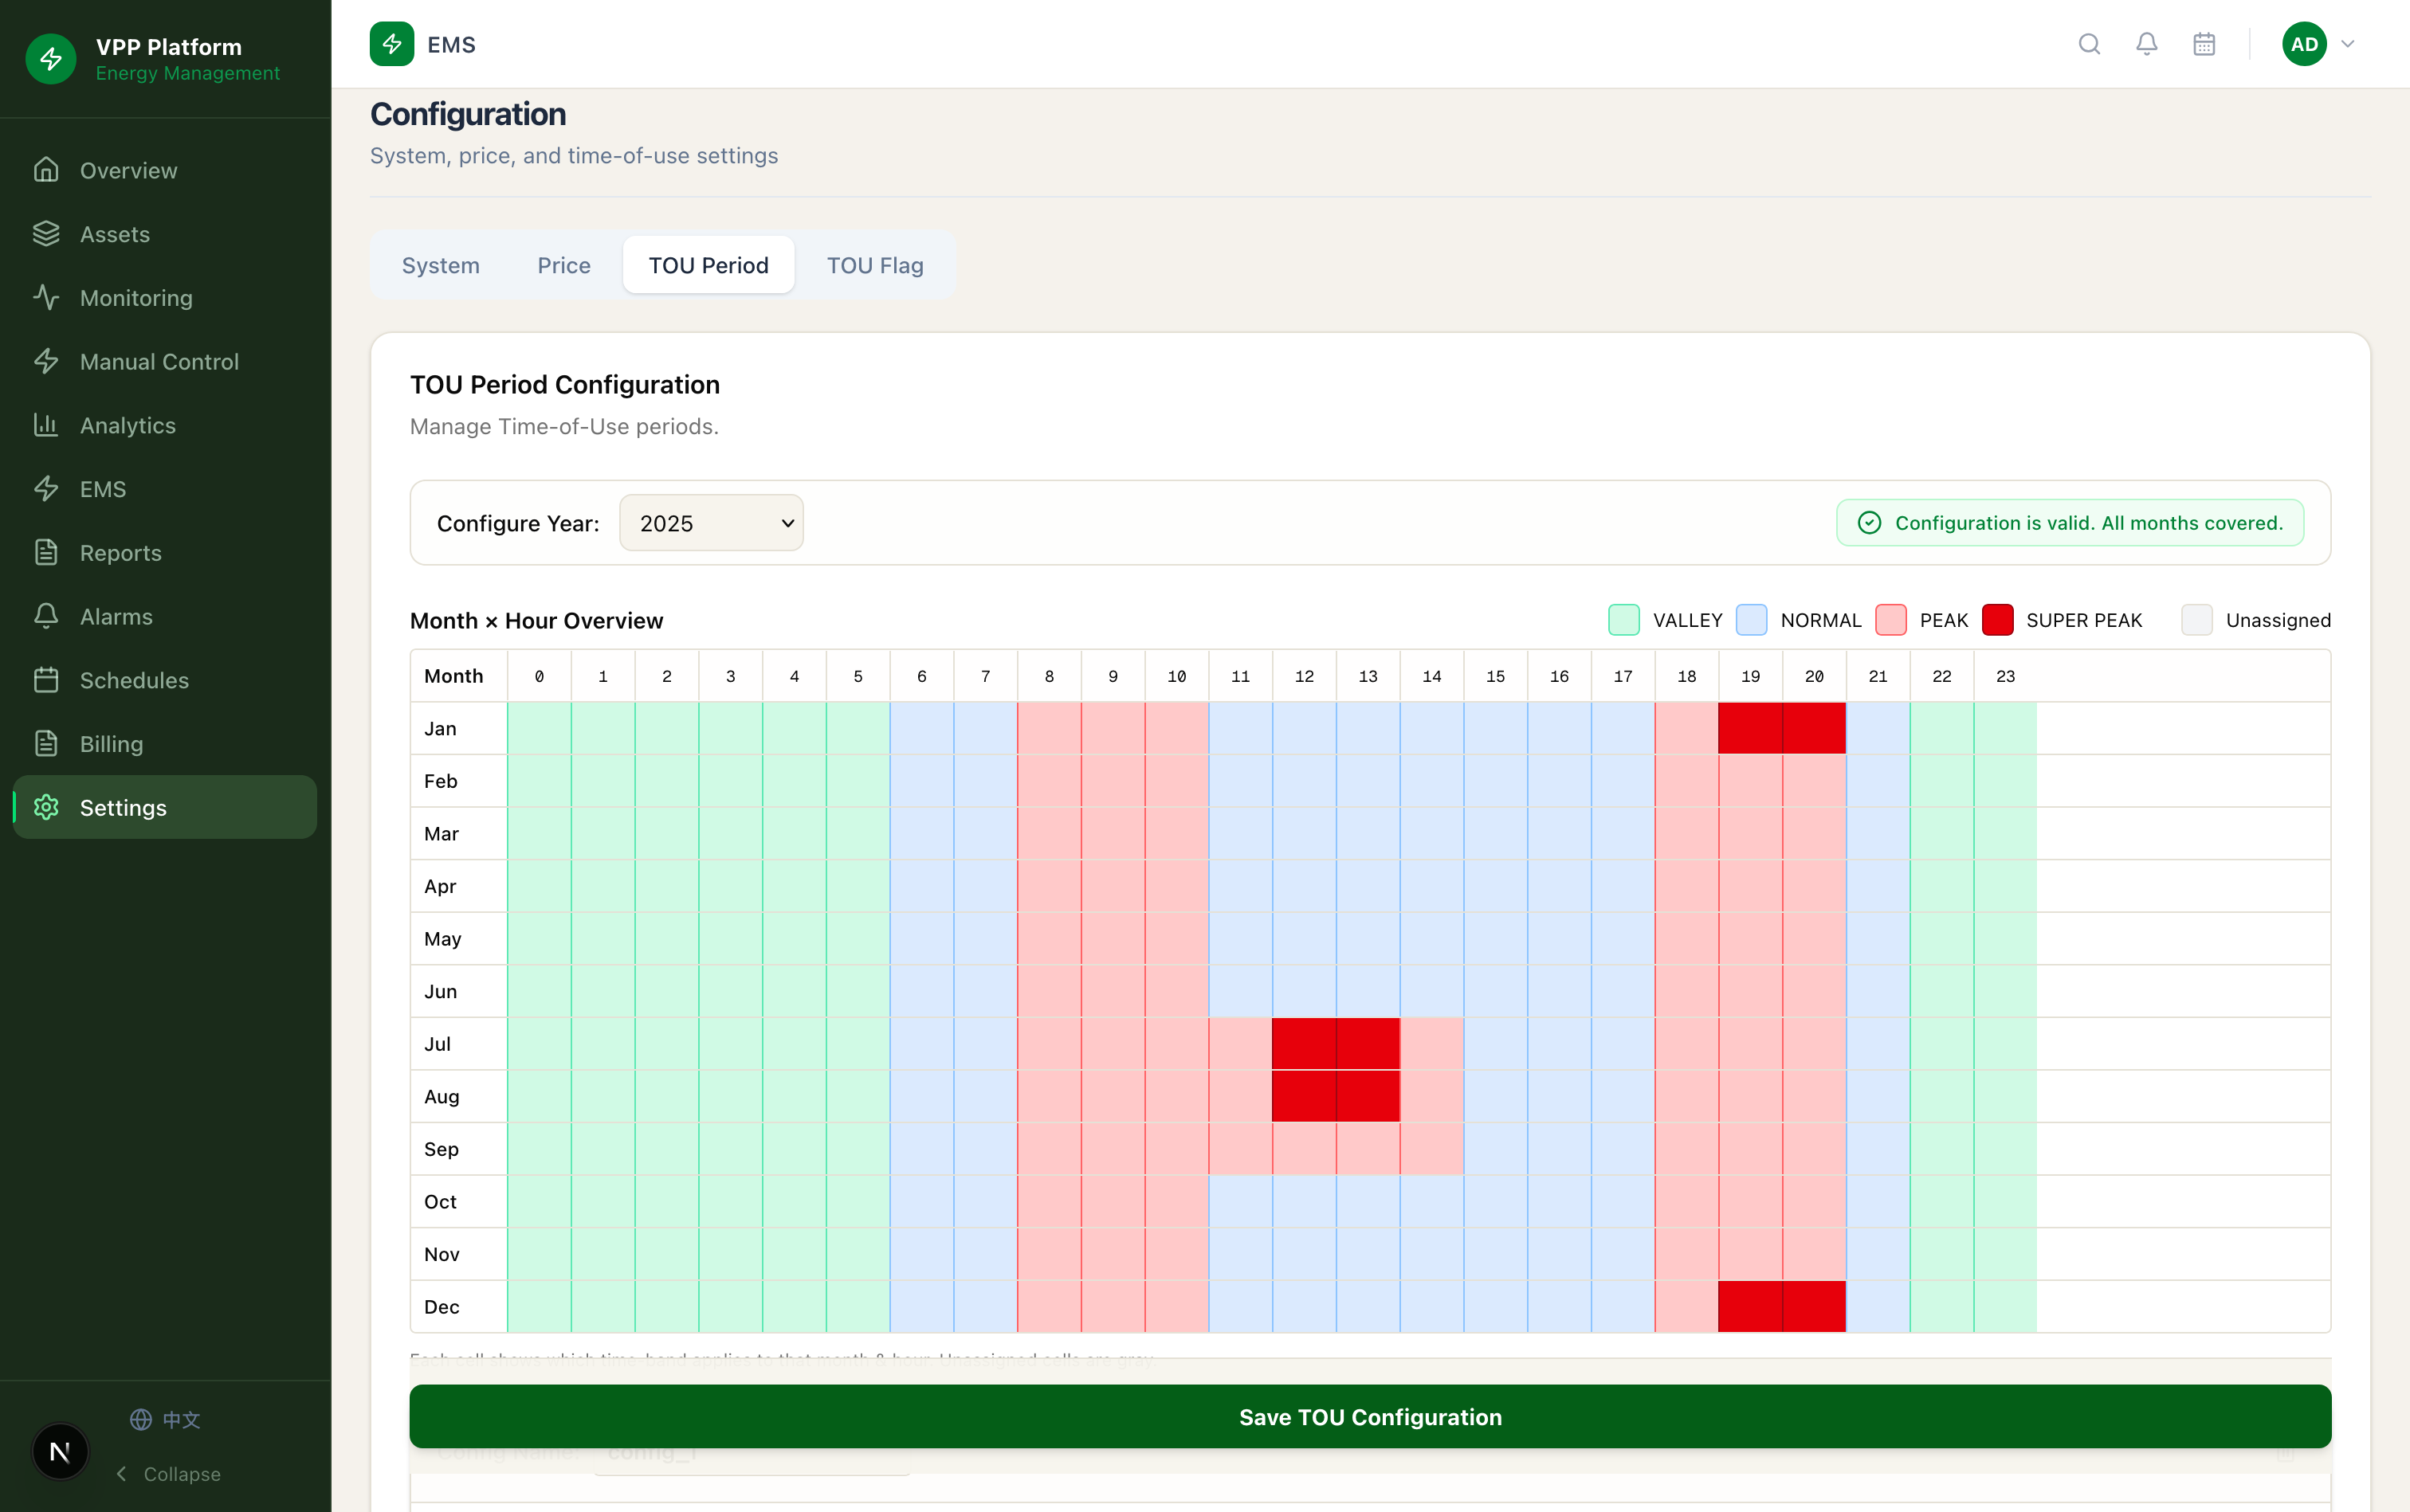Click the Jul hour 14 peak cell
2410x1512 pixels.
(1431, 1044)
